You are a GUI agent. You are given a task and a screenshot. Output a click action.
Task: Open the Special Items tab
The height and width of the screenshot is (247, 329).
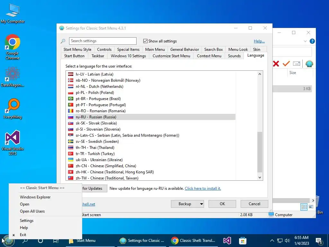pos(128,50)
